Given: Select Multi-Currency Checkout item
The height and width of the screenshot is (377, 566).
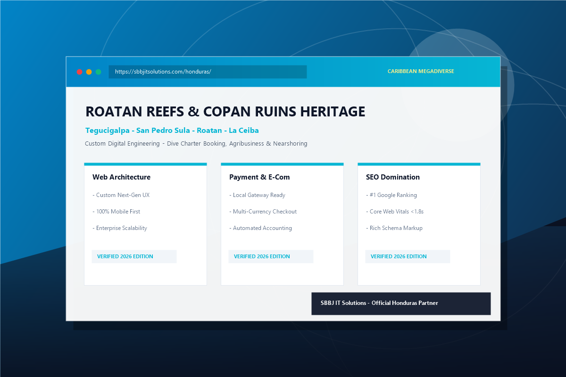Looking at the screenshot, I should coord(263,212).
